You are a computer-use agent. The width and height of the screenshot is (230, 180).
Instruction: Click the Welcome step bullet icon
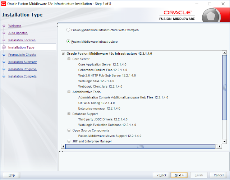pyautogui.click(x=4, y=26)
